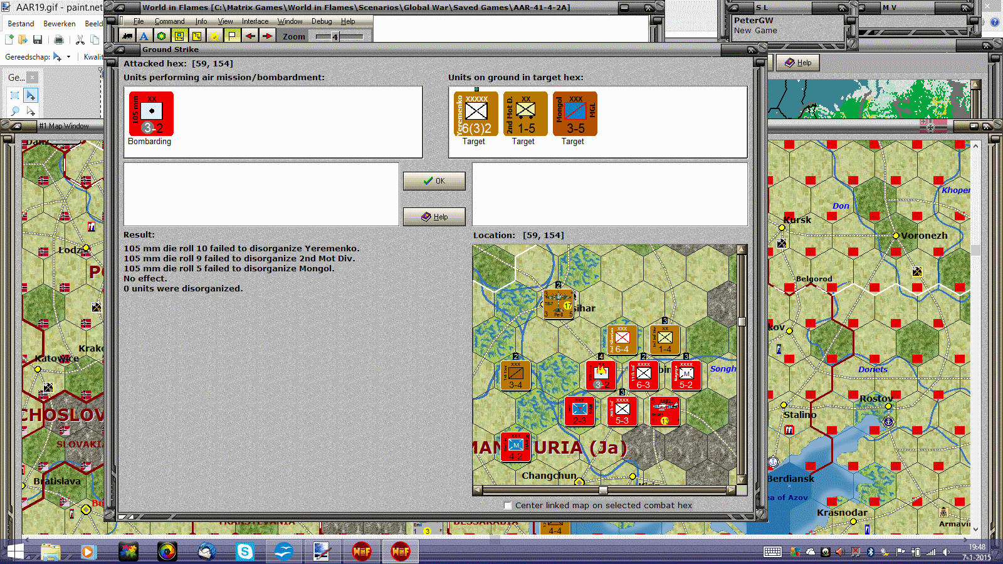The image size is (1003, 564).
Task: Open the View menu
Action: coord(225,21)
